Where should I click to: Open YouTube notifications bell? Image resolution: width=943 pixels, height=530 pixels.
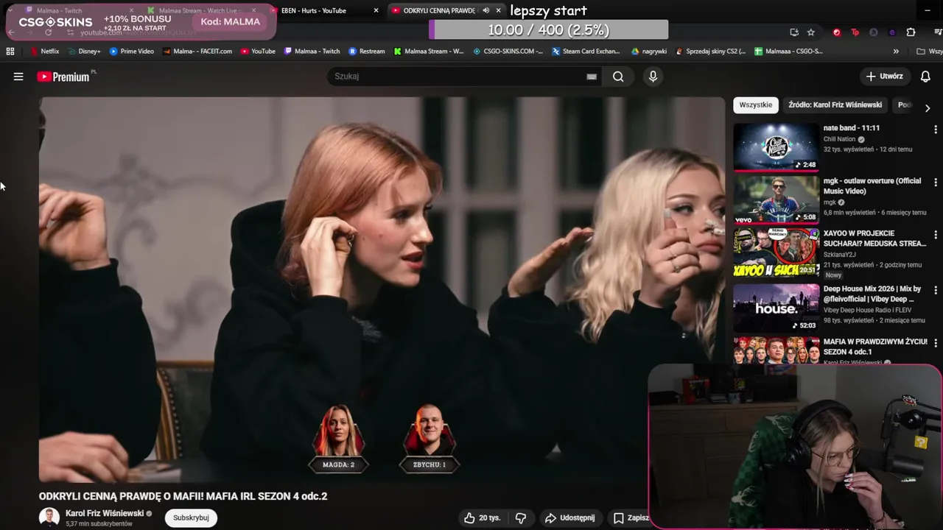coord(925,77)
